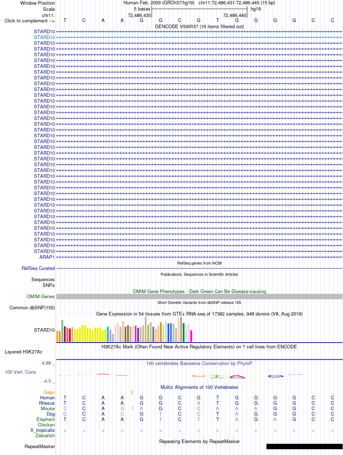Click the gray OMIM Genes bar
The image size is (343, 455).
[199, 296]
